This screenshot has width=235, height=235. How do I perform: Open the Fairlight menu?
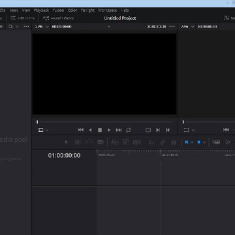(87, 10)
